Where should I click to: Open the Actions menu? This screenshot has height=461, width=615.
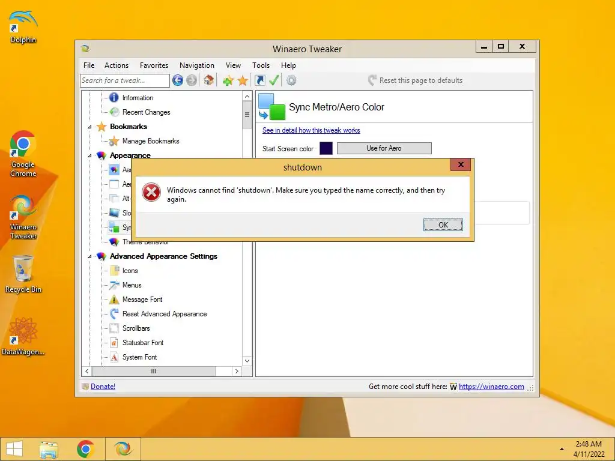pos(116,65)
